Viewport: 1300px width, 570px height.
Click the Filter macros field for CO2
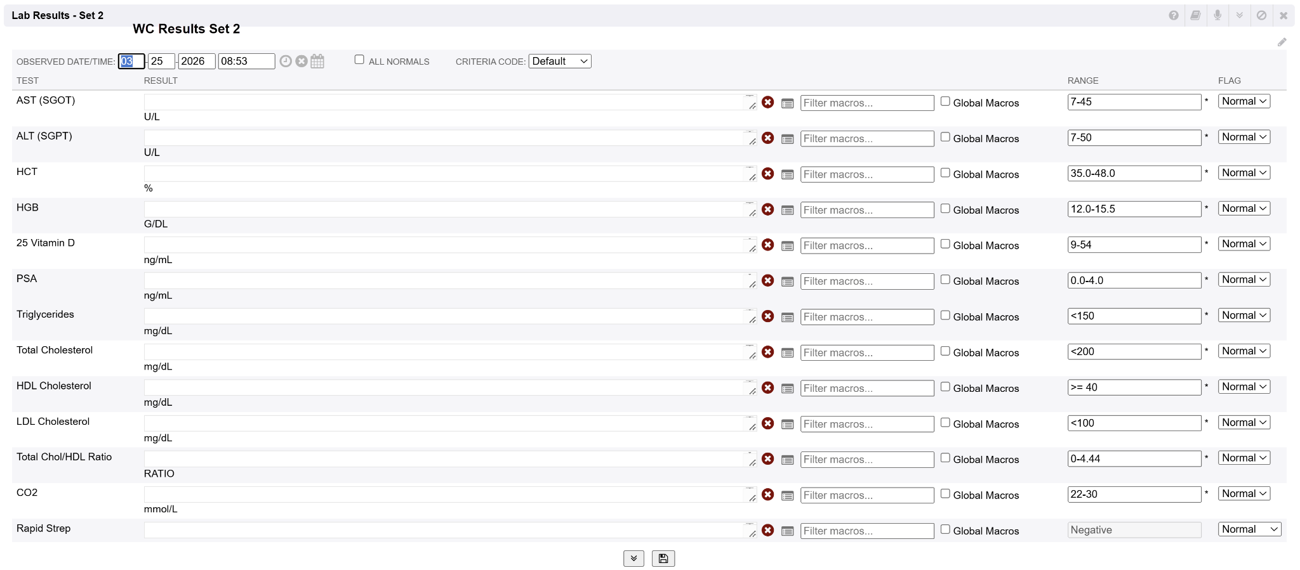click(x=866, y=495)
